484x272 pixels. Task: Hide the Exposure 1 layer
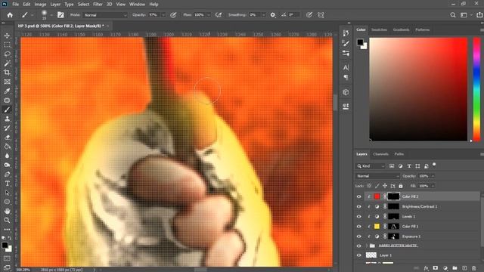(358, 236)
